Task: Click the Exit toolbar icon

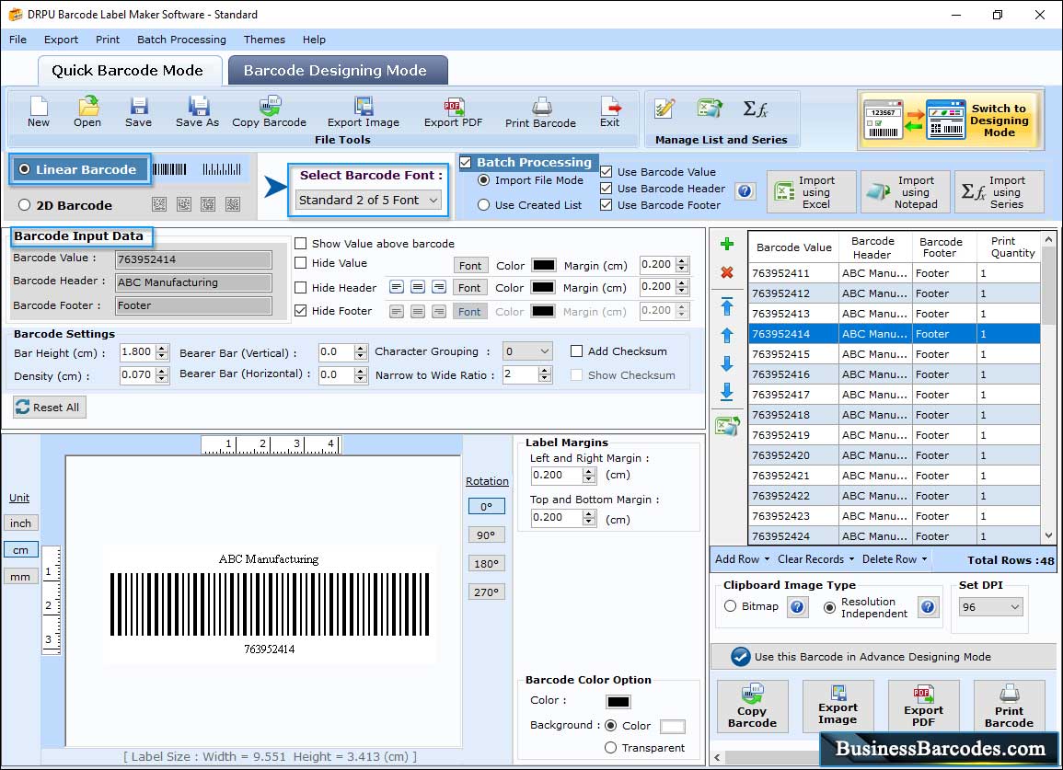Action: tap(609, 111)
